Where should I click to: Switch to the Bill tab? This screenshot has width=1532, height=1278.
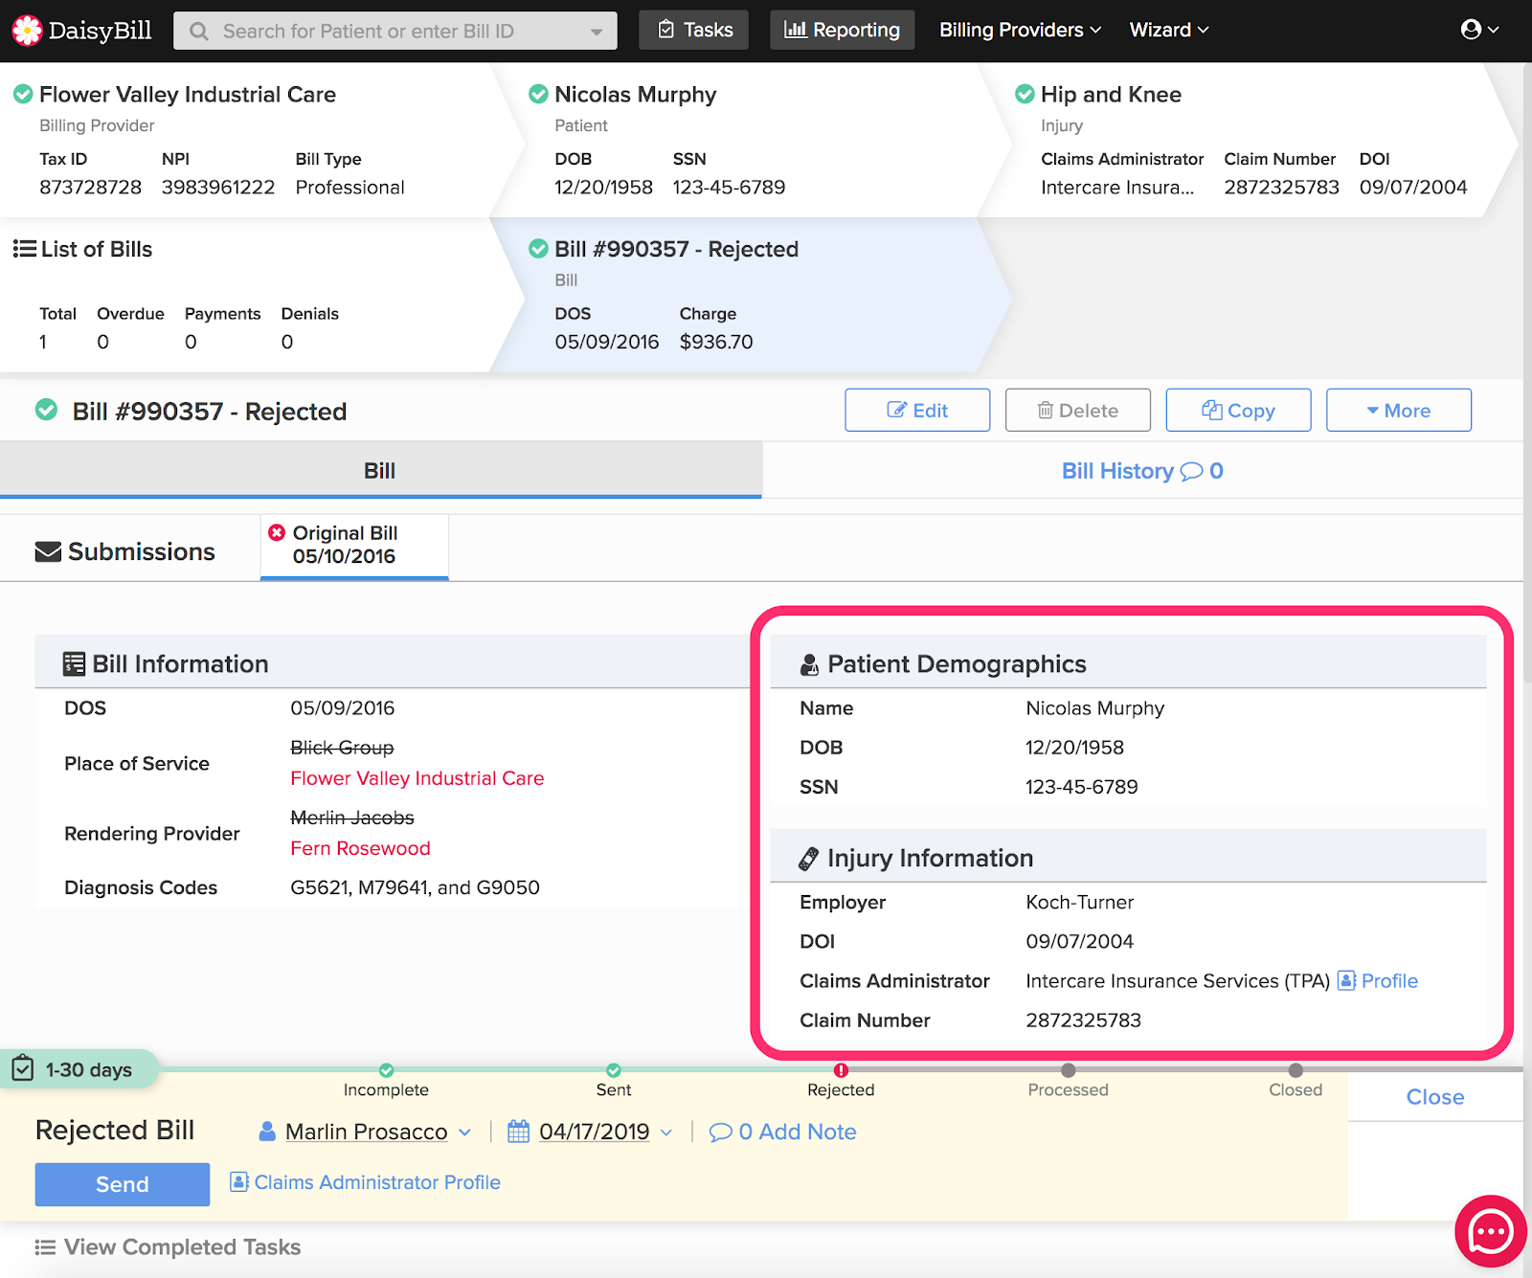pos(380,470)
